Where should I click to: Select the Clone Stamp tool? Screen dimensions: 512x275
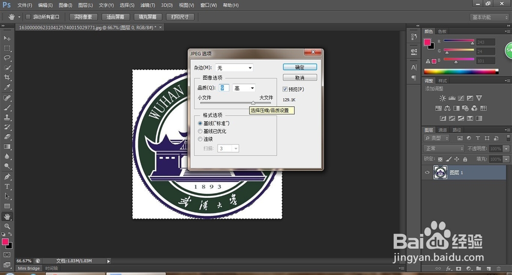(x=7, y=117)
